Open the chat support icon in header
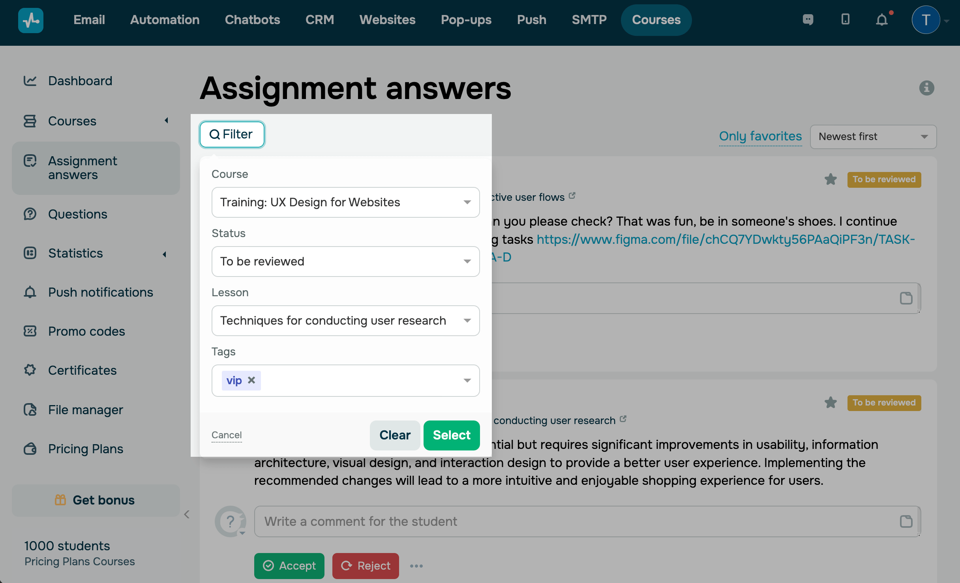This screenshot has width=960, height=583. tap(808, 19)
